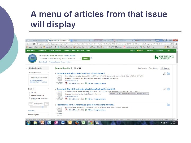Tick the Full Text limiter checkbox
The height and width of the screenshot is (143, 191).
point(29,93)
